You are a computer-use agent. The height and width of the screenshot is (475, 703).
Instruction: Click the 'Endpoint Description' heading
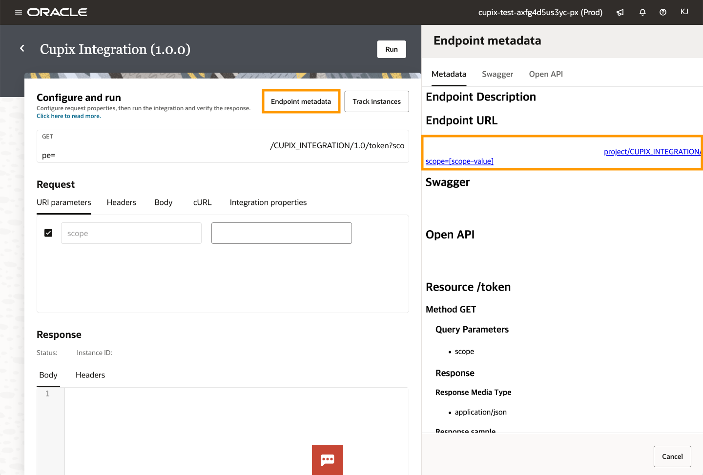point(481,97)
